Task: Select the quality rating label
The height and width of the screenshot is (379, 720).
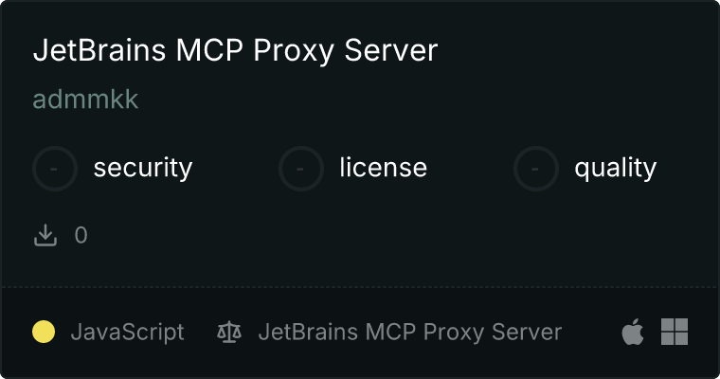Action: 615,168
